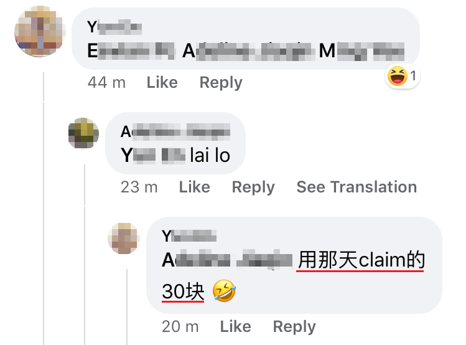Open the top commenter's profile picture
466x345 pixels.
coord(40,31)
